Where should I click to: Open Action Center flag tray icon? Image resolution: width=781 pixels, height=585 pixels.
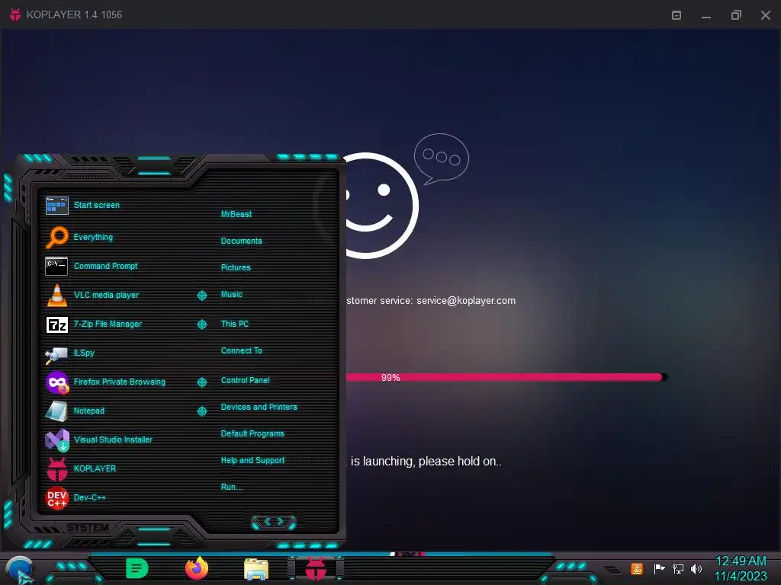pos(659,568)
